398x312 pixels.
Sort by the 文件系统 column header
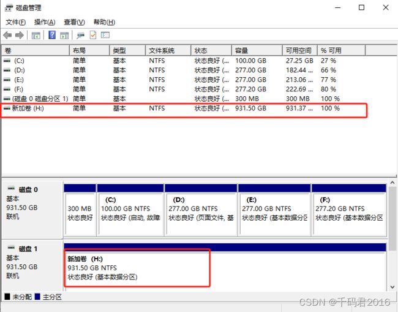click(168, 50)
